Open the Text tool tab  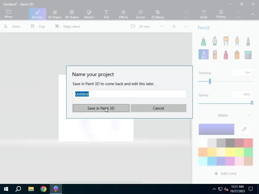106,14
